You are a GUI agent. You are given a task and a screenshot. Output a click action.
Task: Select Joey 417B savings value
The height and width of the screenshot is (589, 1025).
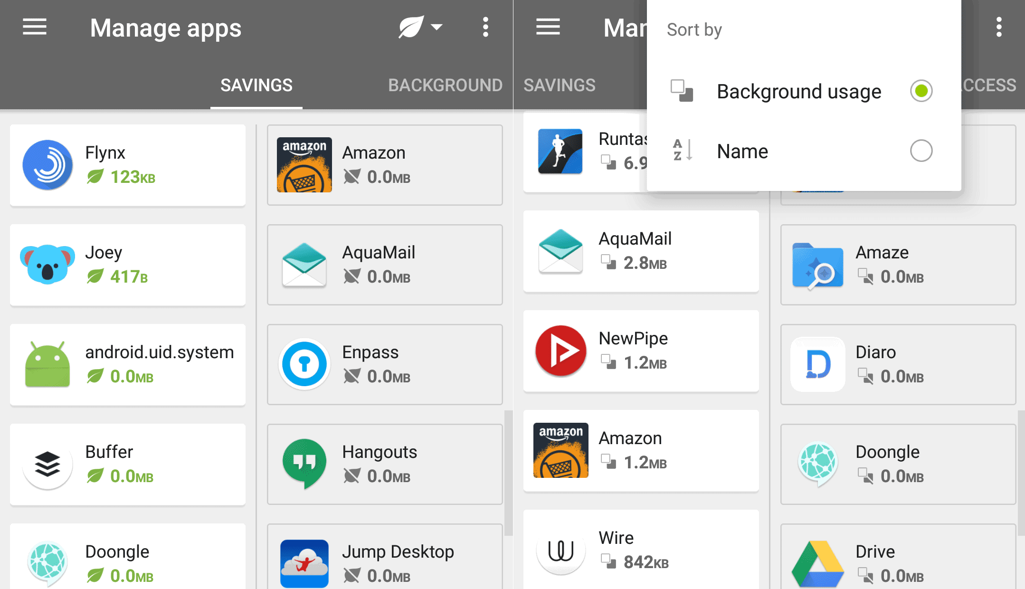click(129, 277)
